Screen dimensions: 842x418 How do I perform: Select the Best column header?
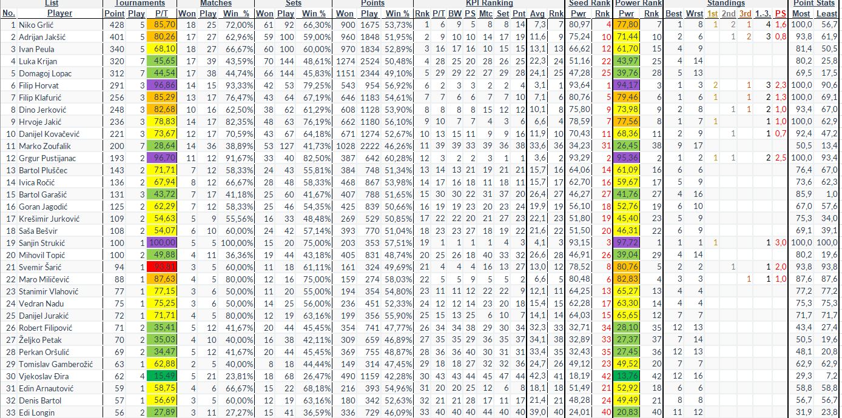[673, 13]
